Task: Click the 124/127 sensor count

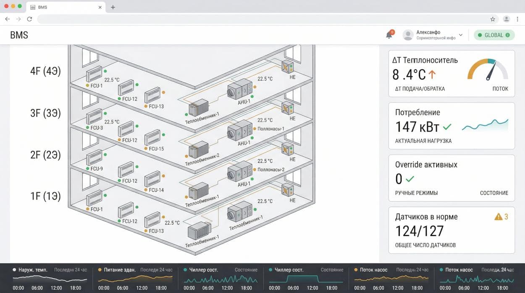Action: click(x=420, y=231)
